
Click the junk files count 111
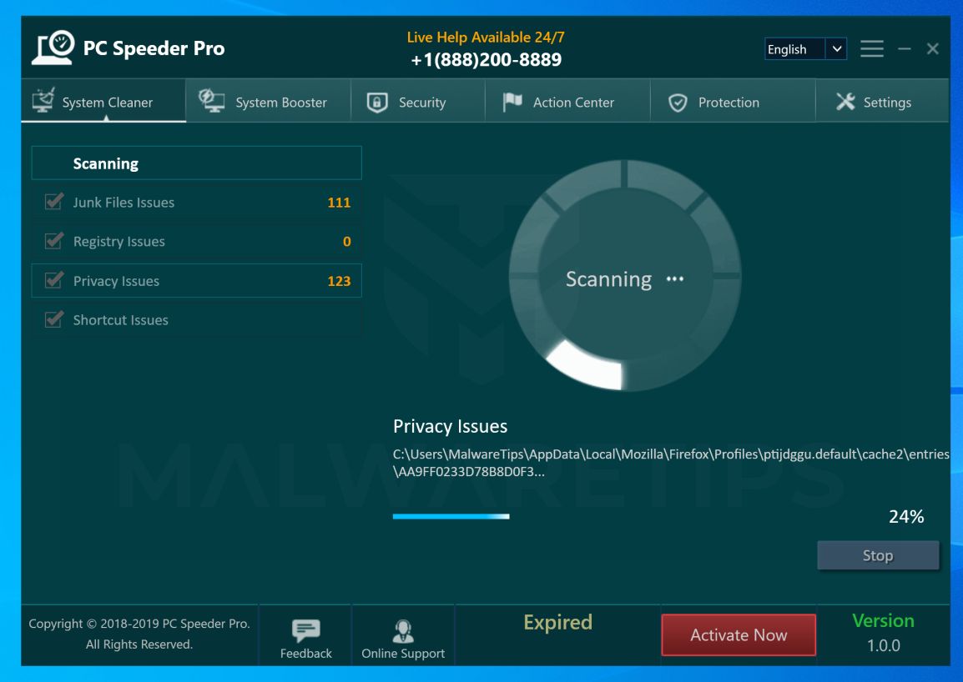pyautogui.click(x=339, y=203)
